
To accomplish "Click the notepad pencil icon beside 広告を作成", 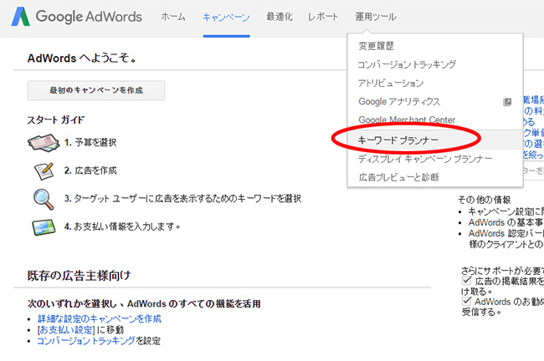I will (x=44, y=170).
